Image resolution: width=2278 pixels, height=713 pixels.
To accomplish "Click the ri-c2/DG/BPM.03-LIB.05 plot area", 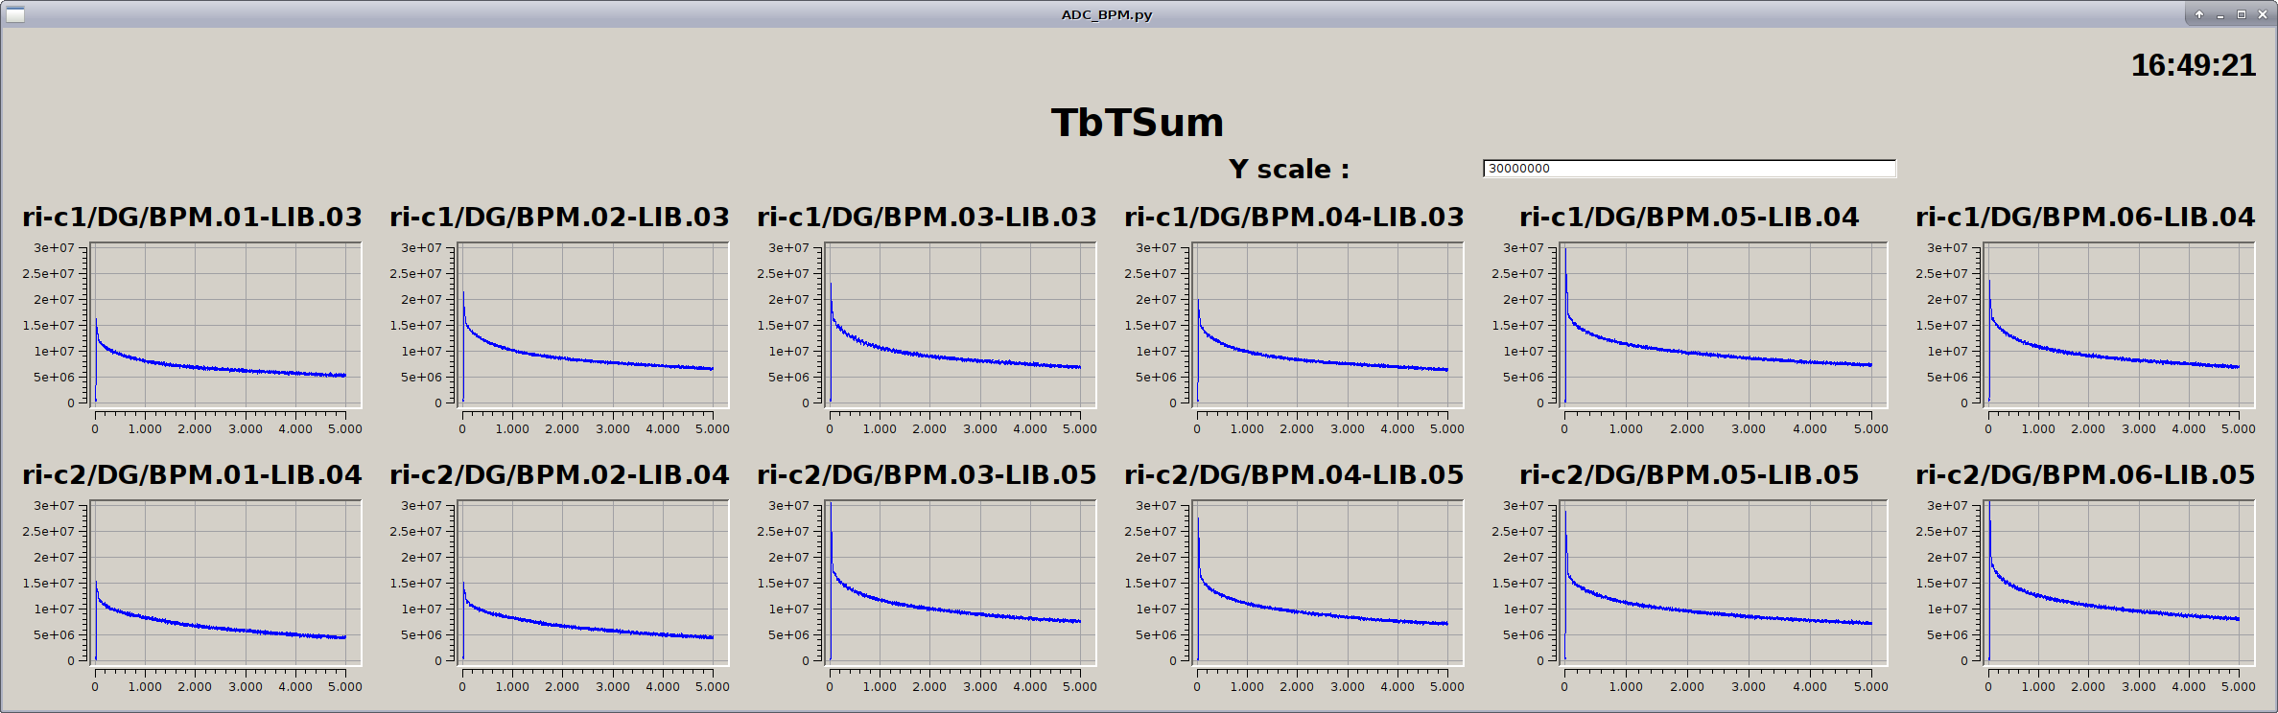I will coord(960,583).
